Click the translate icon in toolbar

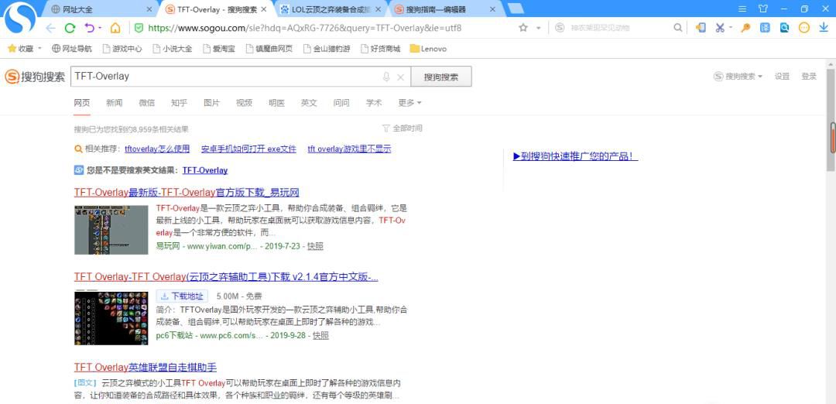[765, 28]
